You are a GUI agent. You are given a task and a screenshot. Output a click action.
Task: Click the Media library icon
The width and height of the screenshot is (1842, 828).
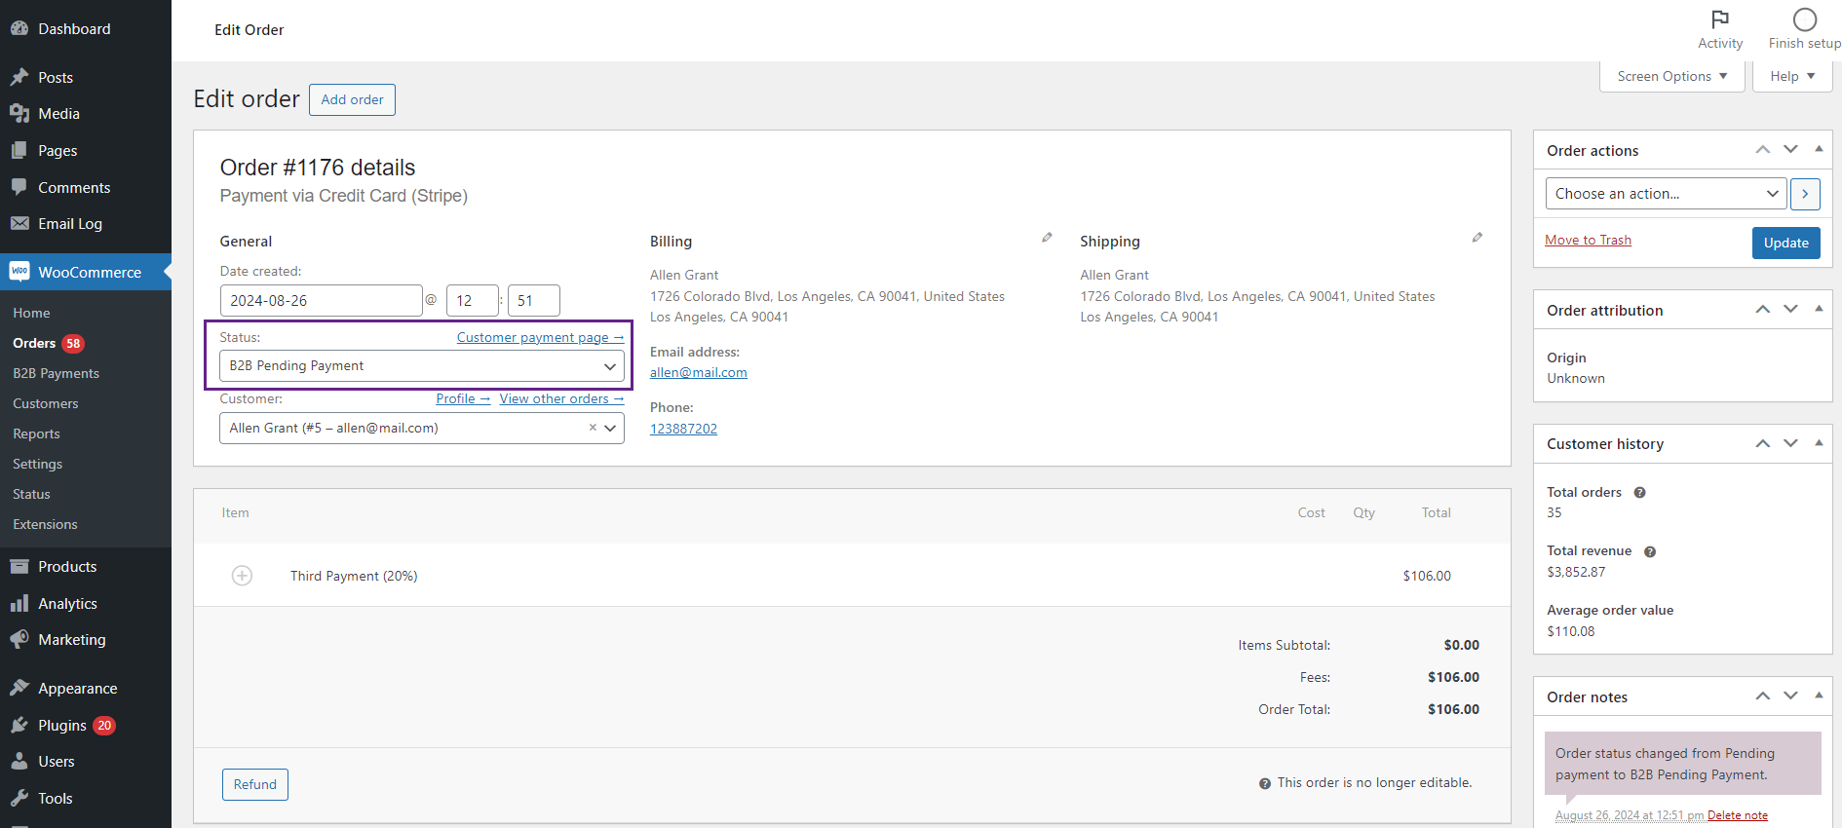(19, 114)
